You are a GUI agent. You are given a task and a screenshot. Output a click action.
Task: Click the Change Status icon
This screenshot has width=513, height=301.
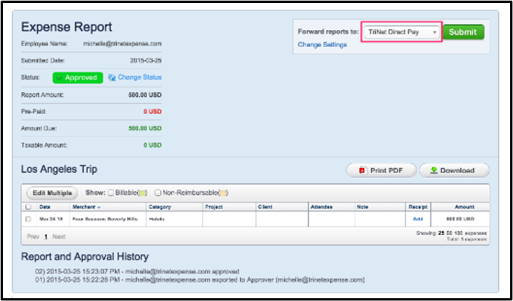(112, 78)
